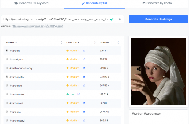
Task: Click the up arrow difficulty icon for #turban
Action: click(68, 50)
